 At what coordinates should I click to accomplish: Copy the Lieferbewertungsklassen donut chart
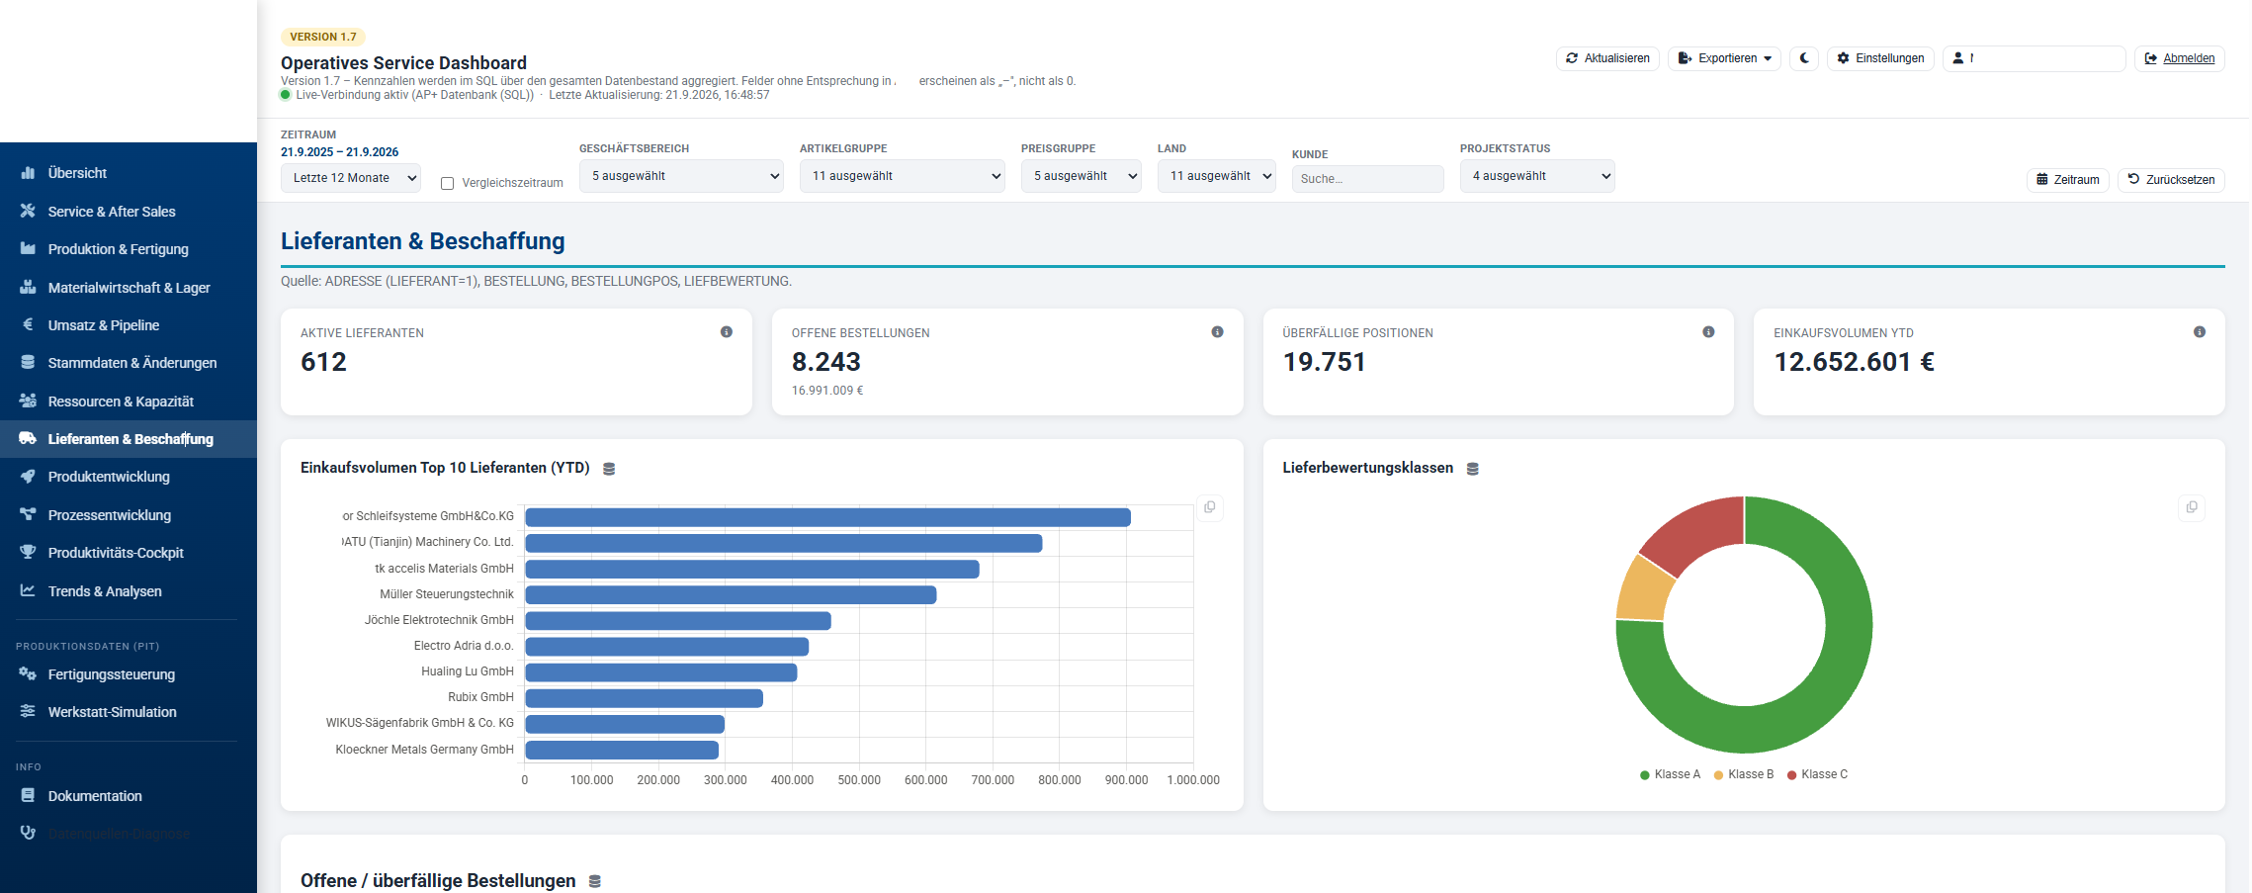tap(2192, 507)
